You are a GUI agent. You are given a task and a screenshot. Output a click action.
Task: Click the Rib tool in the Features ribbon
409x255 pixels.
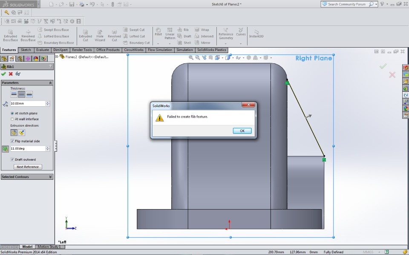tap(183, 30)
